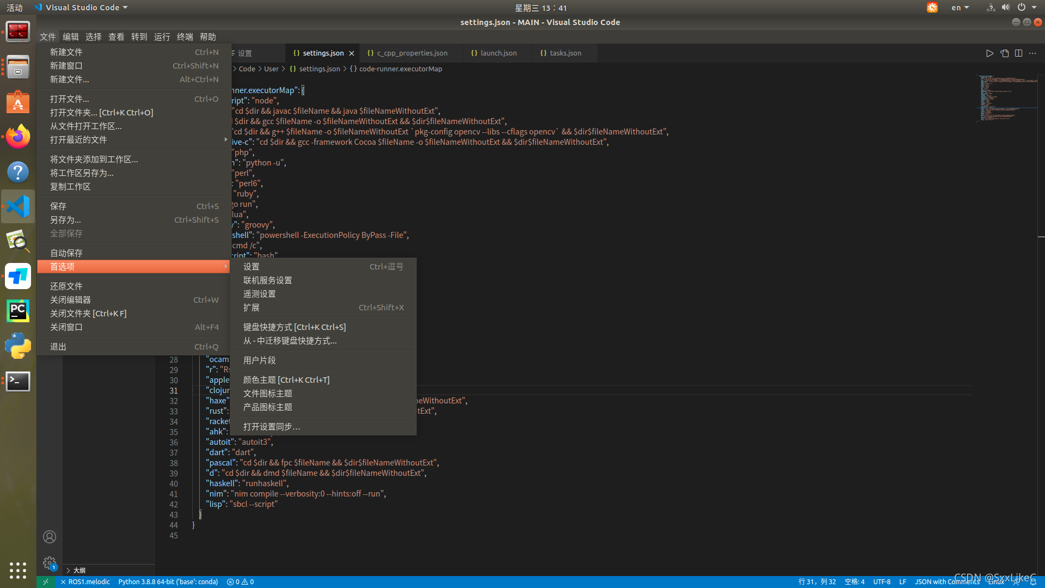Click the clock 星期三 13:41
Viewport: 1045px width, 588px height.
[x=540, y=8]
